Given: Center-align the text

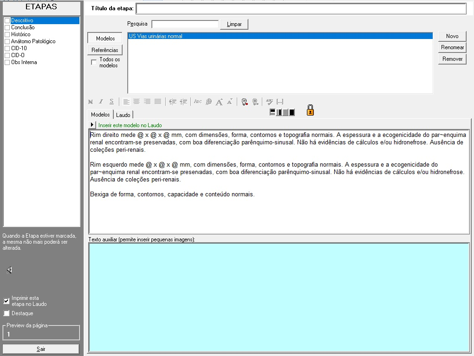Looking at the screenshot, I should tap(136, 102).
